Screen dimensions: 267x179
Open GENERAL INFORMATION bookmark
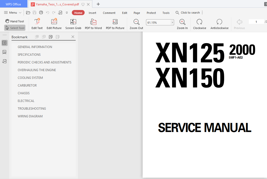(x=35, y=47)
